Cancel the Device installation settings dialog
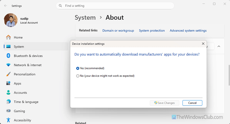 (192, 103)
